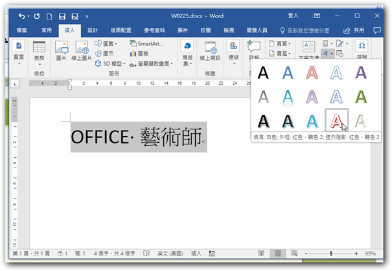Viewport: 392px width, 271px height.
Task: Select the red outline white fill WordArt style
Action: 336,120
